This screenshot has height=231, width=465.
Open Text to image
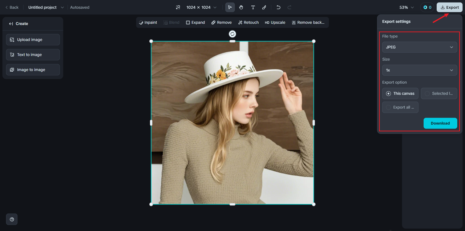[x=33, y=55]
